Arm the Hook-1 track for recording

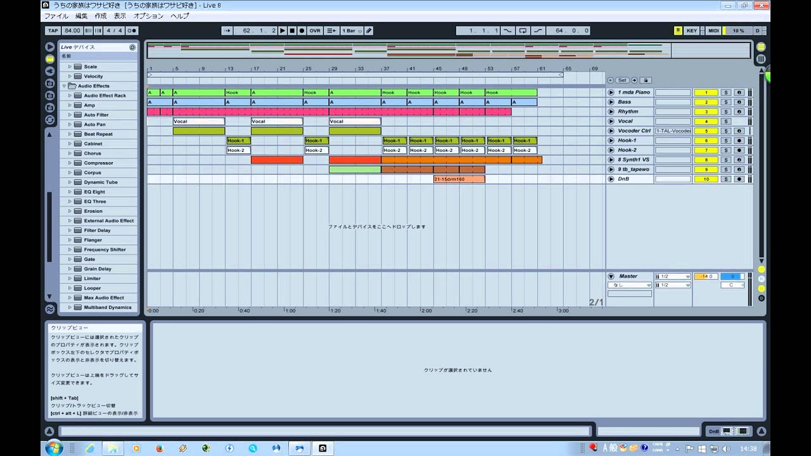(739, 141)
